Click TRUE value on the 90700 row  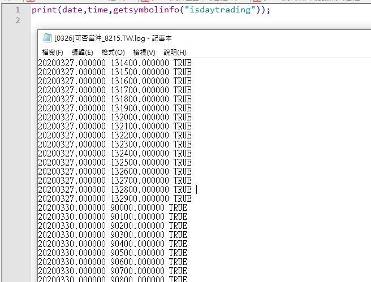178,271
